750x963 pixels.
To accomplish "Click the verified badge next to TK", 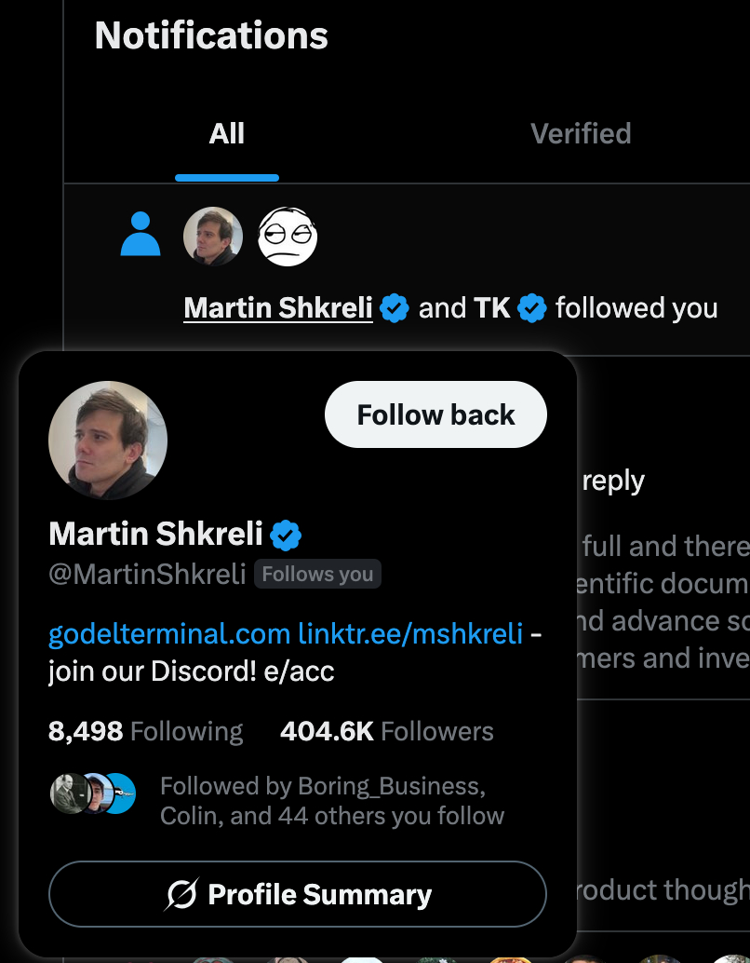I will pyautogui.click(x=532, y=307).
